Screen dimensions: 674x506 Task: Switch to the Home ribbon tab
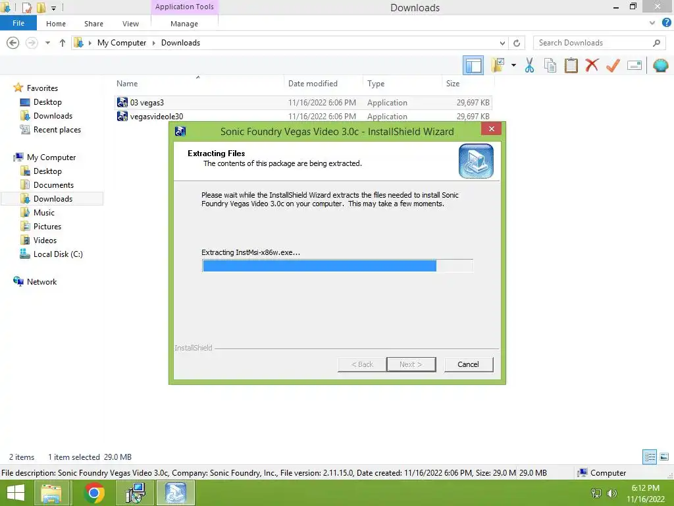tap(56, 24)
